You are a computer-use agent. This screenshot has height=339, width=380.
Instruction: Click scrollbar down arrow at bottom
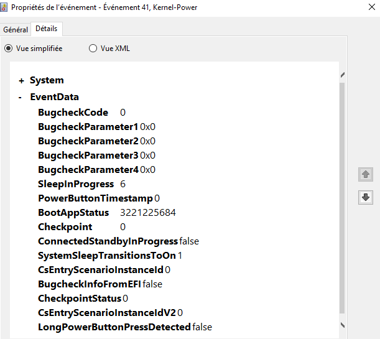(x=342, y=325)
